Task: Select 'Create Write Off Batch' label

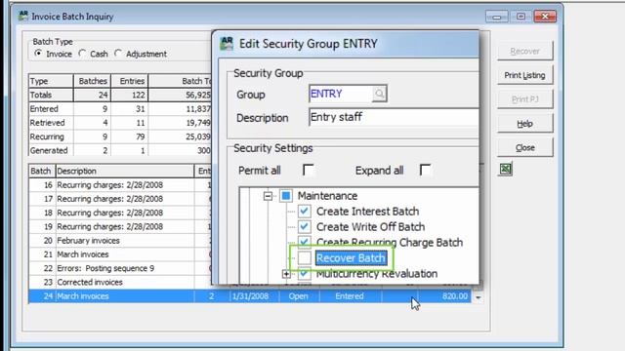Action: pyautogui.click(x=370, y=227)
